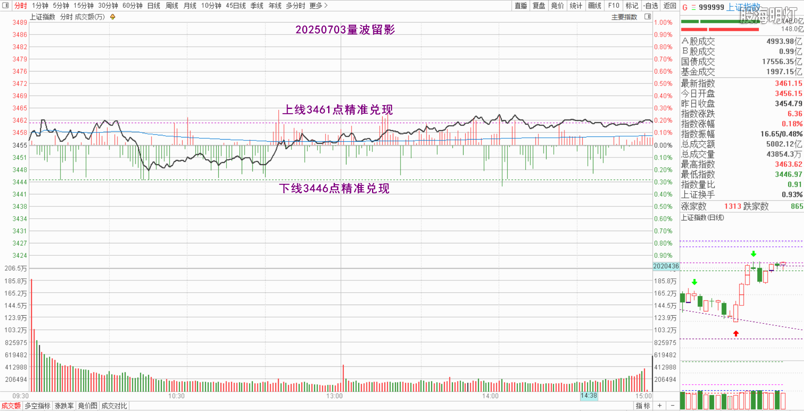Open the 日线 daily chart
Screen dimensions: 804x411
[x=154, y=6]
